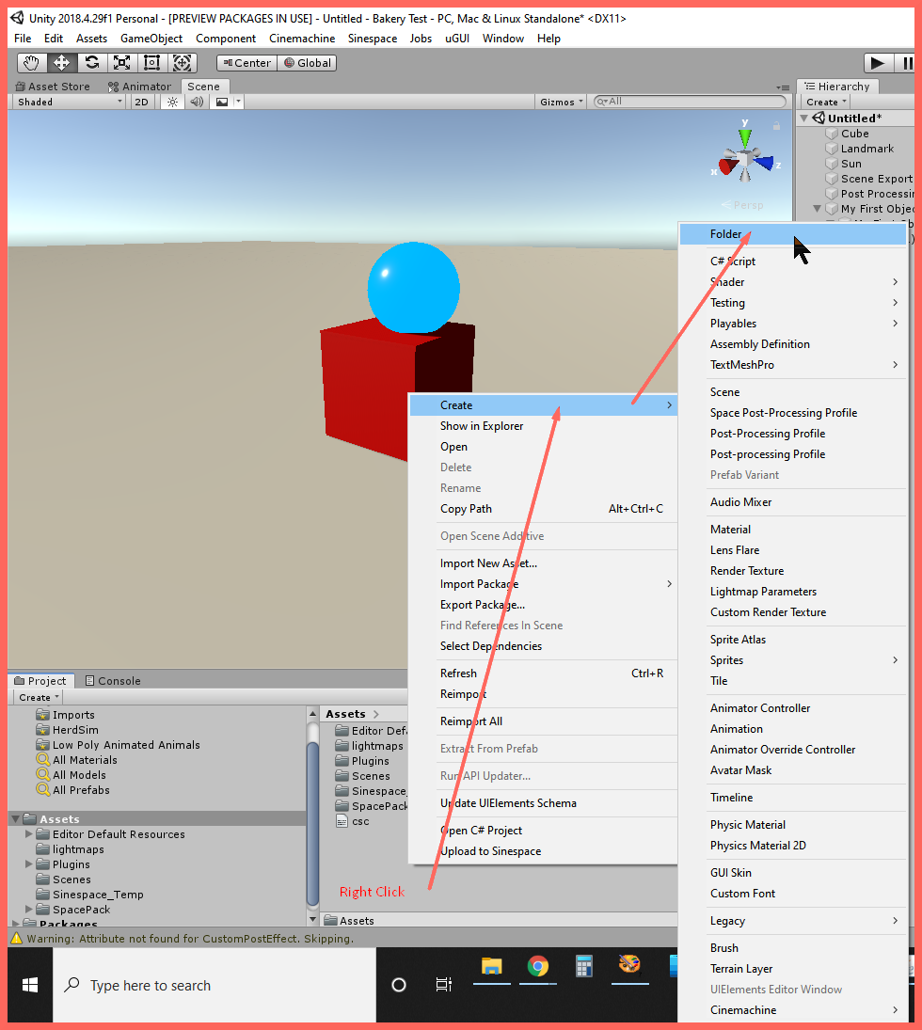Select the Rect Transform tool
Viewport: 922px width, 1030px height.
(x=151, y=63)
